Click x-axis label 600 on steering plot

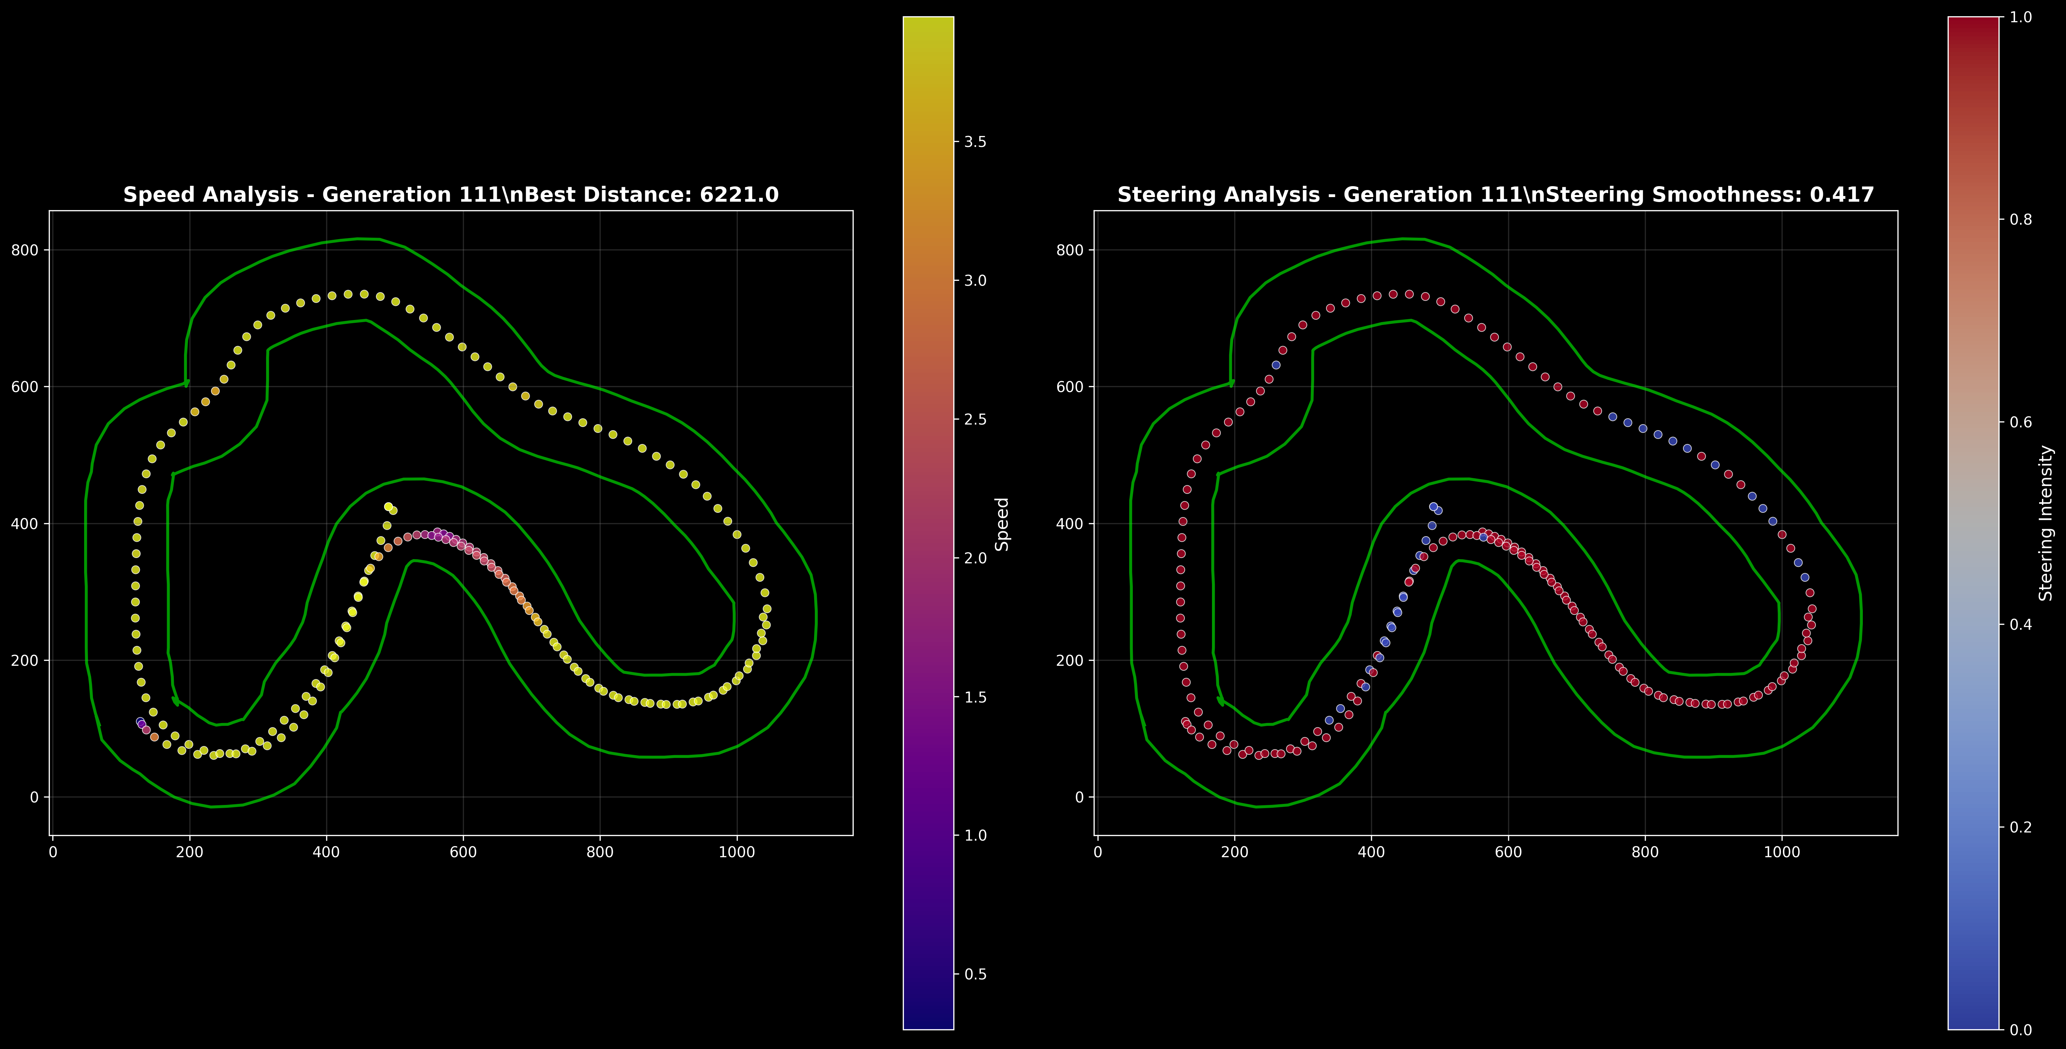(1508, 853)
